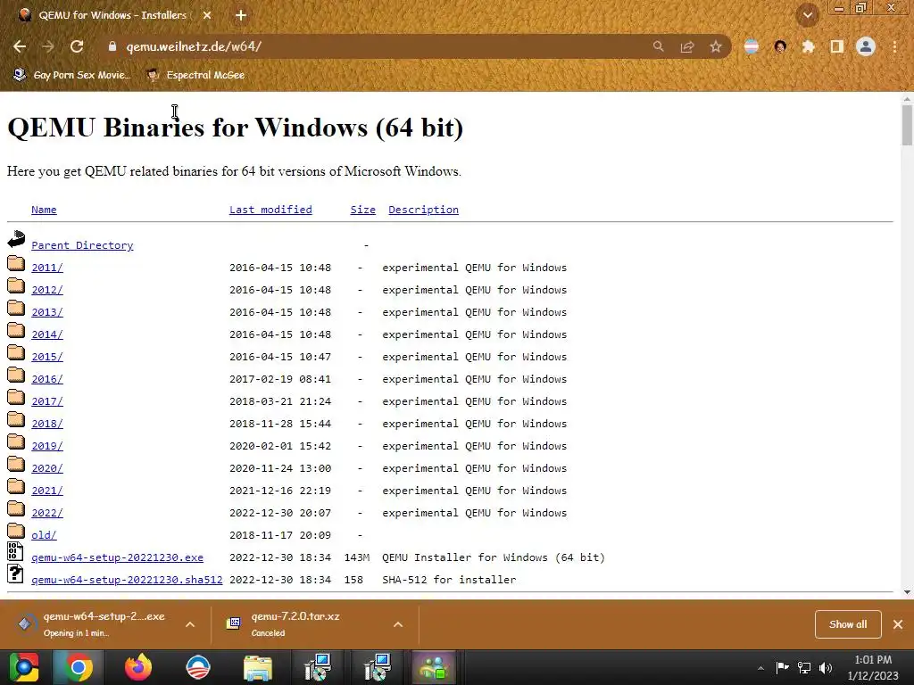The height and width of the screenshot is (685, 914).
Task: Open the 2020/ folder link
Action: 47,468
